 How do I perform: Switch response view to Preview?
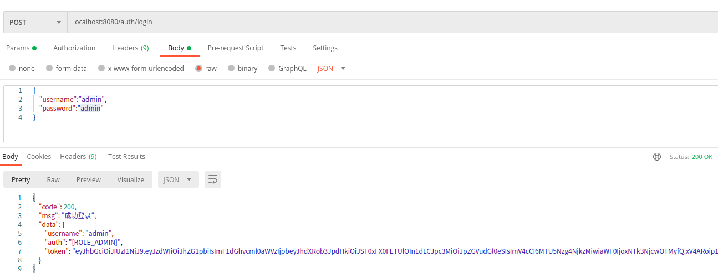89,179
